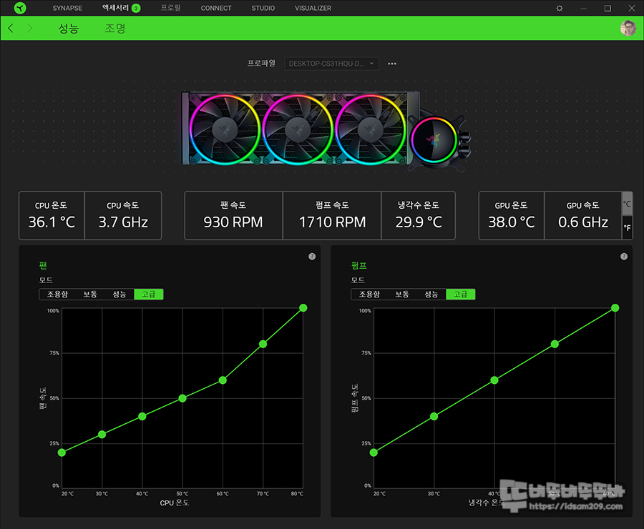Image resolution: width=644 pixels, height=529 pixels.
Task: Select fan mode 보통
Action: tap(90, 295)
